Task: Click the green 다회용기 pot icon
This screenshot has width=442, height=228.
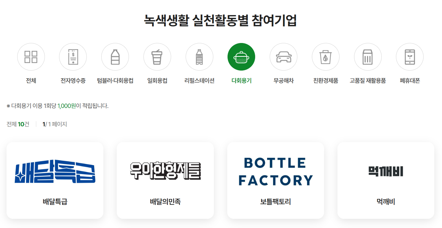Action: (241, 57)
